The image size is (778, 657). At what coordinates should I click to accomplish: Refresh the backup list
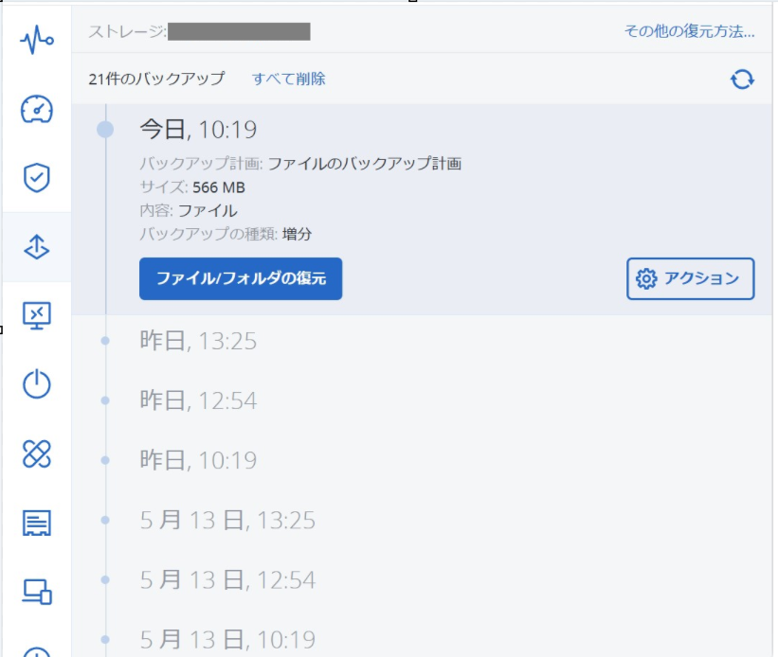pos(742,80)
